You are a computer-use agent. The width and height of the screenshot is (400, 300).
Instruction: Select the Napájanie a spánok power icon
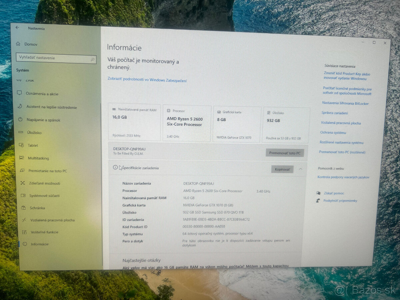pos(20,120)
